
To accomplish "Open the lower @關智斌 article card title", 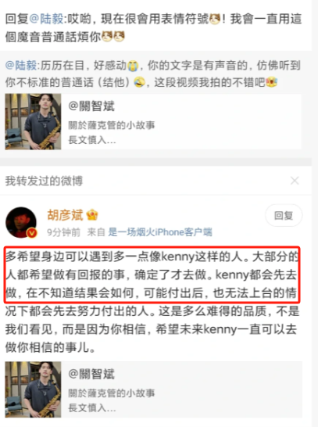I will pos(91,374).
